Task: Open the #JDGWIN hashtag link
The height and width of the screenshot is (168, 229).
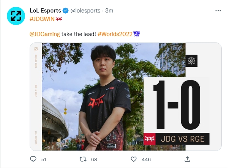Action: [x=42, y=19]
